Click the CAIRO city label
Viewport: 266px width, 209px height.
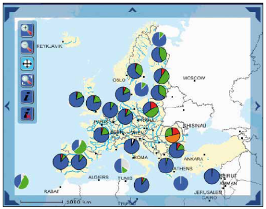click(x=209, y=197)
